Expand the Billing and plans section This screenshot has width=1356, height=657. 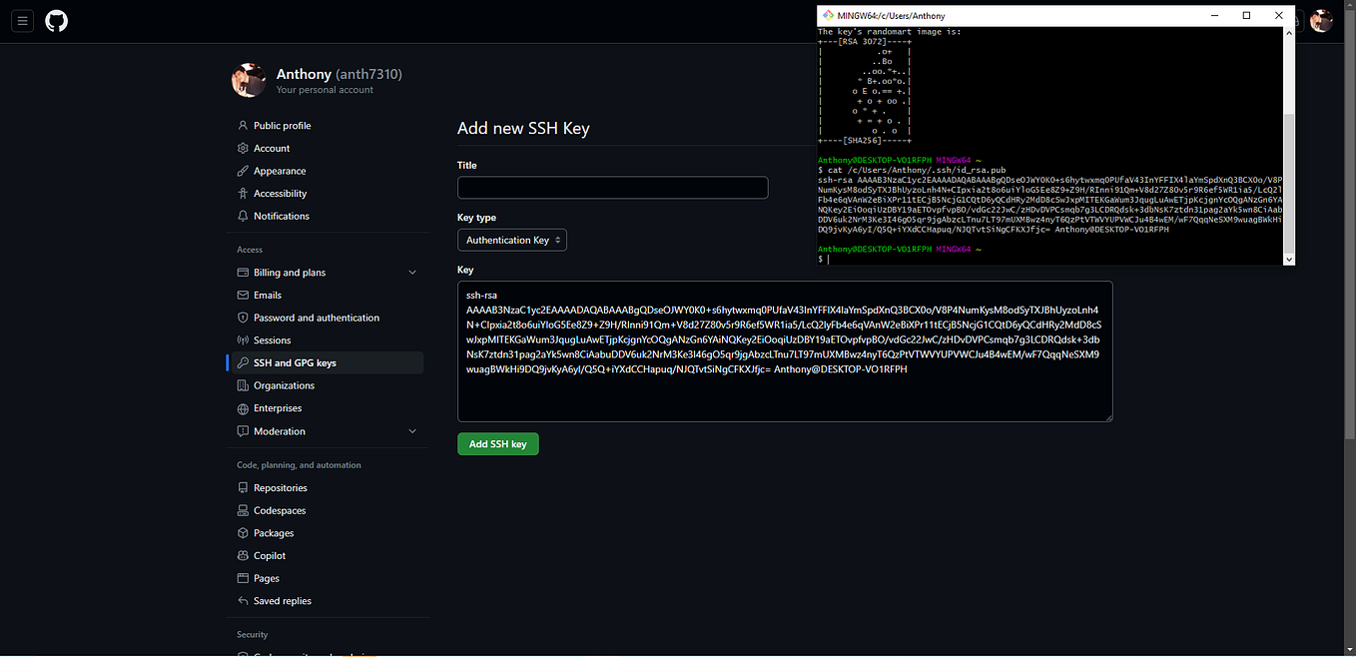[x=411, y=272]
